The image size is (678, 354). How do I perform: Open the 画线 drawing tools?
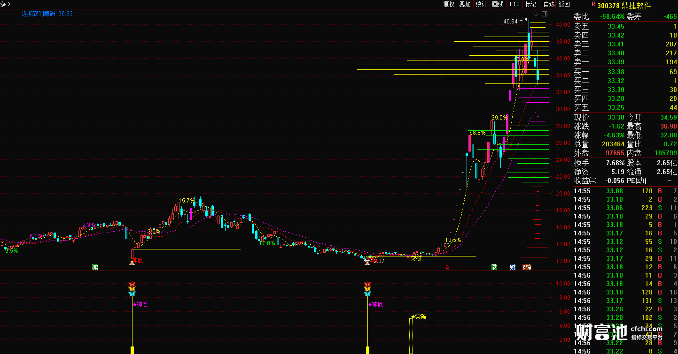coord(498,4)
